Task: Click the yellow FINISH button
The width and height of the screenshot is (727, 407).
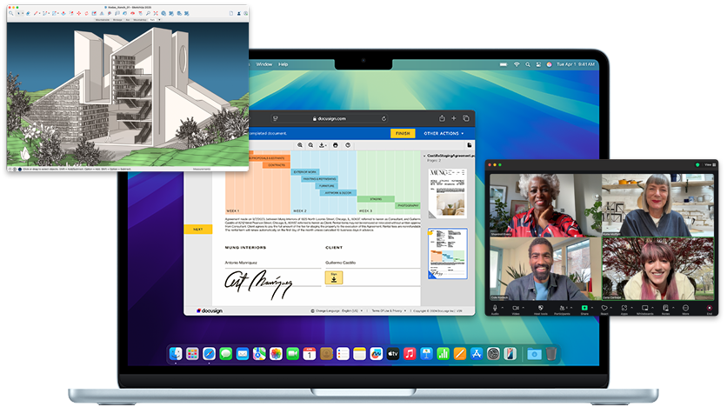Action: tap(403, 133)
